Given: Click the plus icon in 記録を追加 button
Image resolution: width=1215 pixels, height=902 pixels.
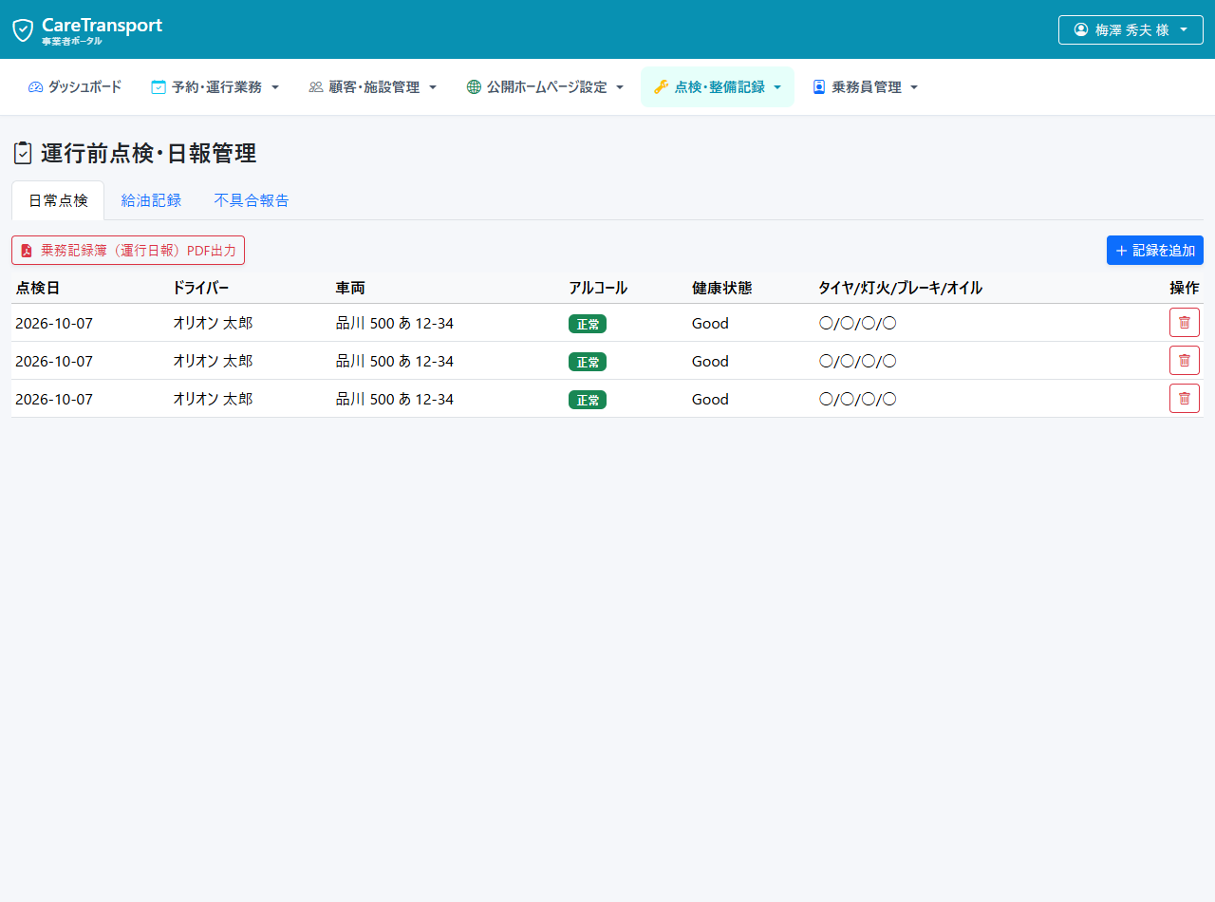Looking at the screenshot, I should point(1121,251).
